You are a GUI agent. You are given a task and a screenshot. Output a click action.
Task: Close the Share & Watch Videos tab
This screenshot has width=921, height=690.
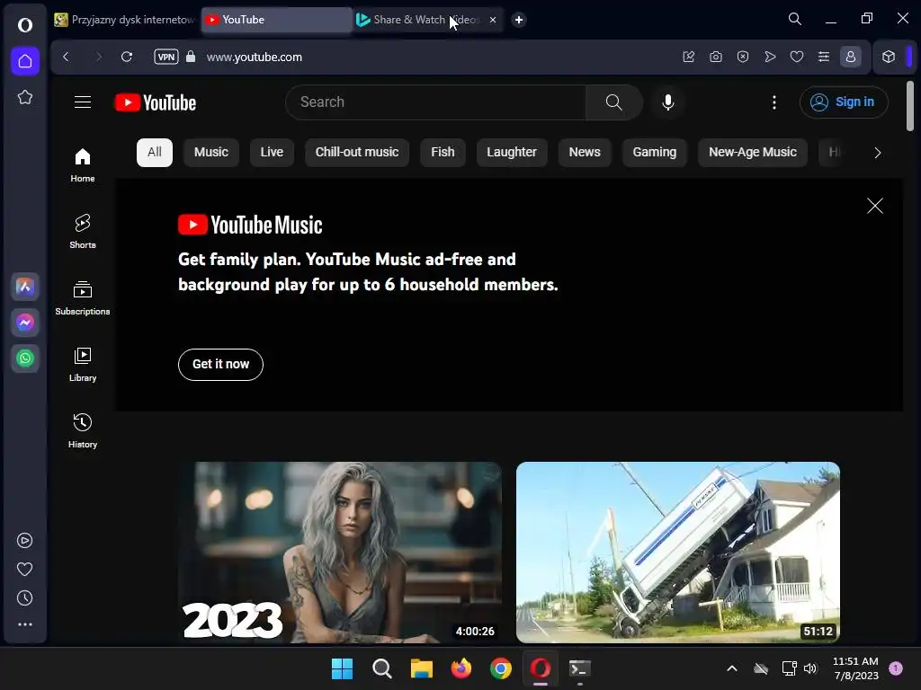pos(493,20)
